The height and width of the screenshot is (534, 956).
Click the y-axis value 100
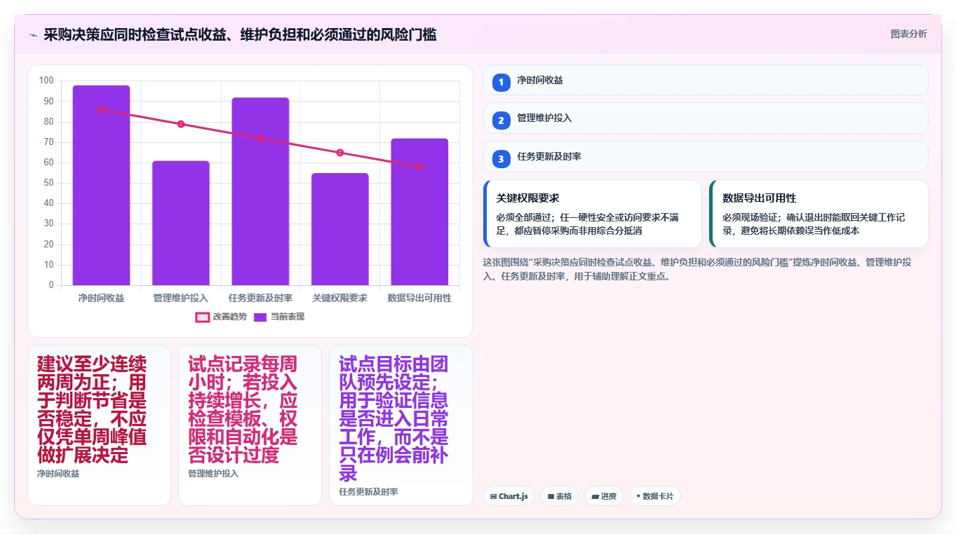[x=46, y=81]
